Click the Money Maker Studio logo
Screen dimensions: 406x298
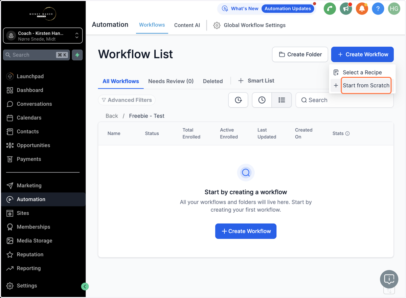[43, 14]
